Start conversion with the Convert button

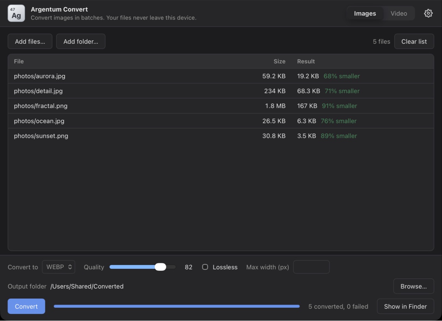26,306
